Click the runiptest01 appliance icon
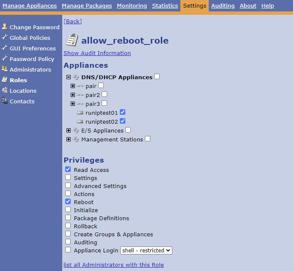 tap(80, 113)
